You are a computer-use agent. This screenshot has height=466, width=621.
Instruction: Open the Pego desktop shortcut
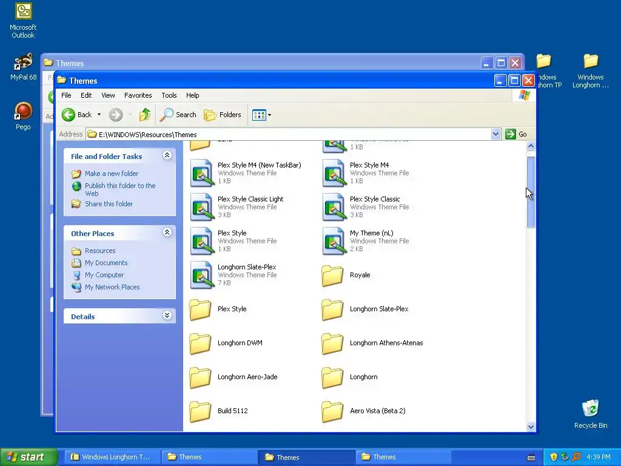coord(23,115)
